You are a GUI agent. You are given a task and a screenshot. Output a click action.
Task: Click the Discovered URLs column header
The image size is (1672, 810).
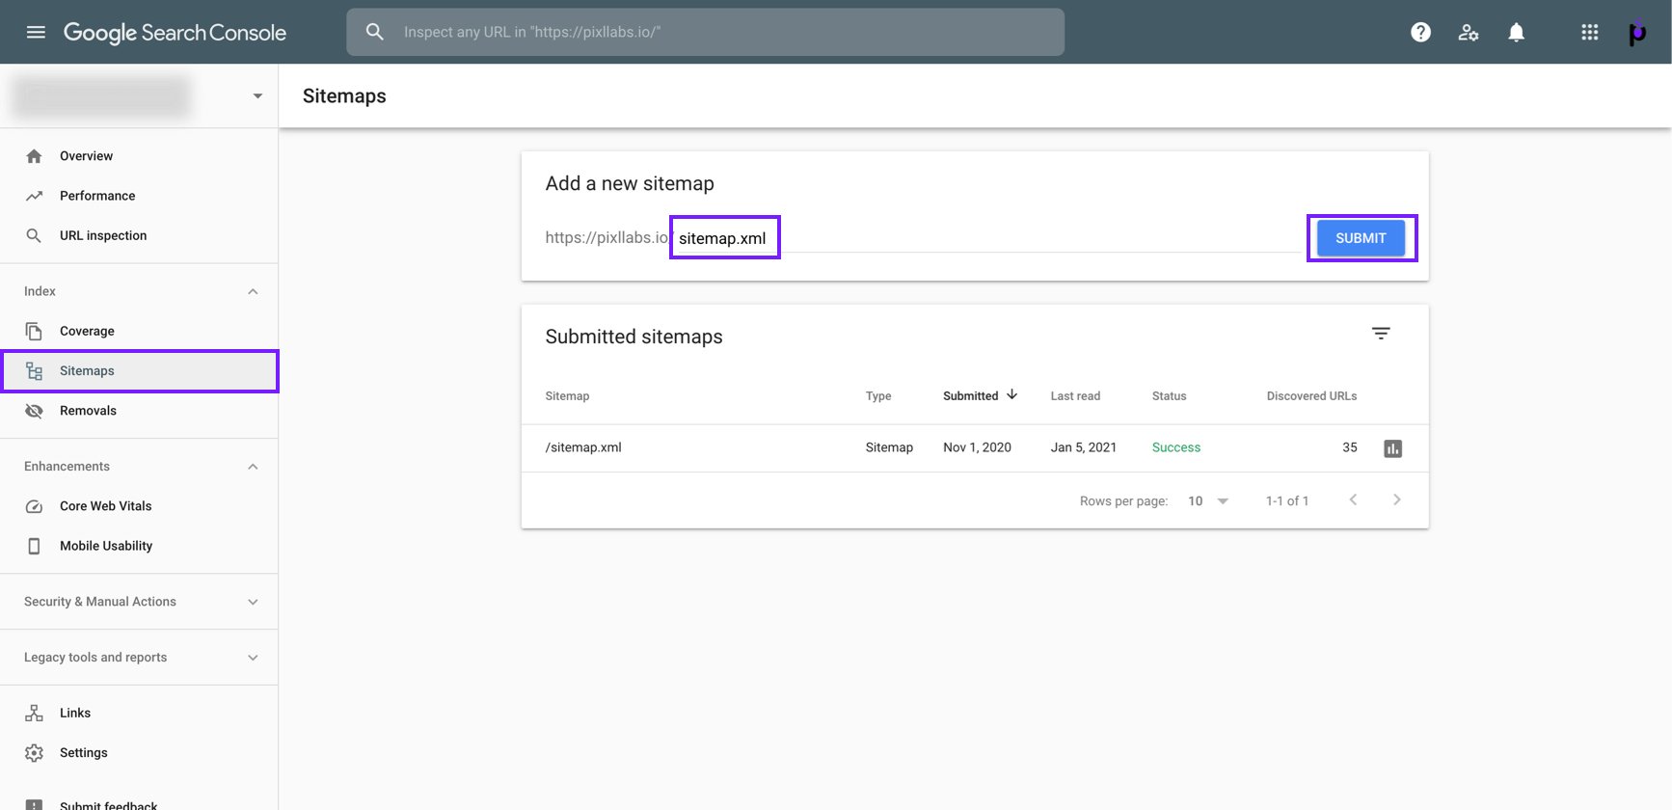[1311, 396]
